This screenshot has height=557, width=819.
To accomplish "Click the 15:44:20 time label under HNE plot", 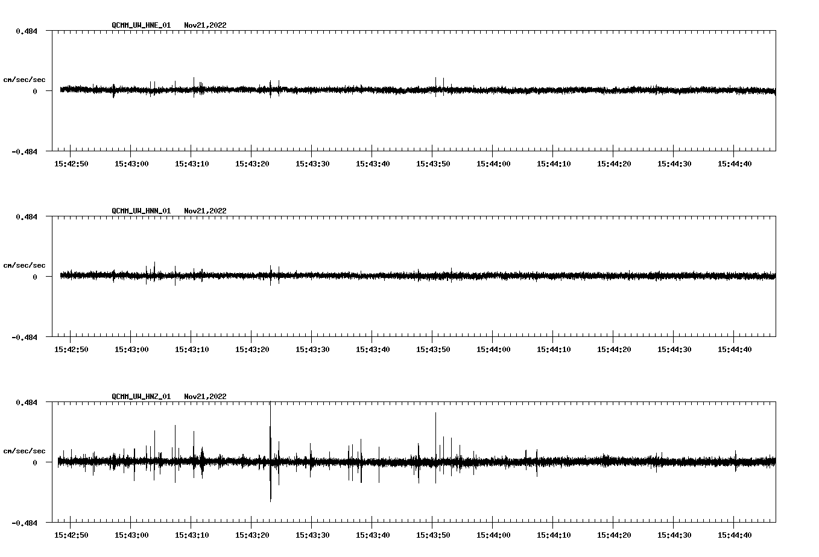I will [614, 164].
